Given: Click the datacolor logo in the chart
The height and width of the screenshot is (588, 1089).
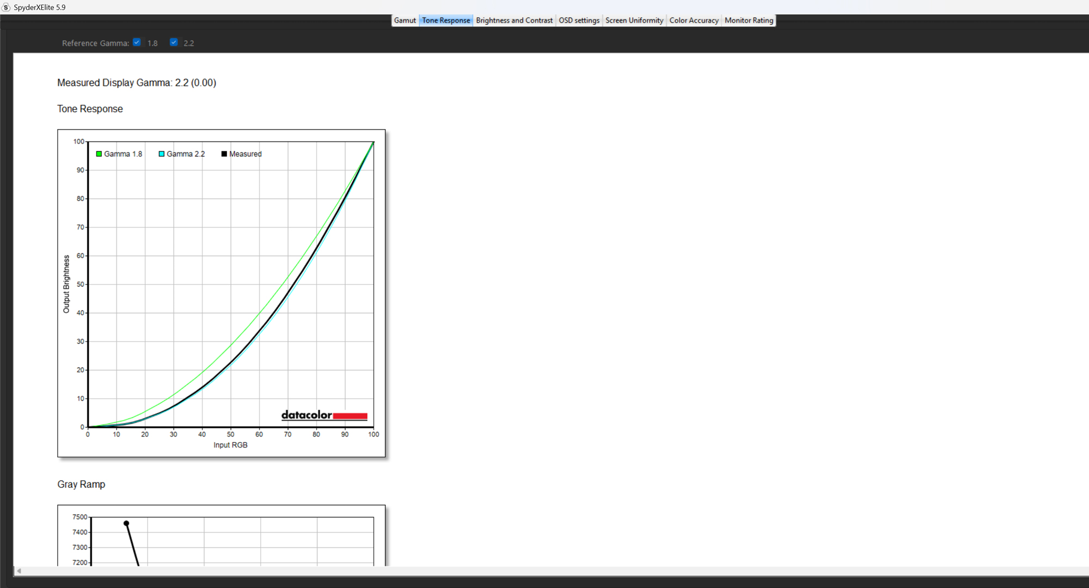Looking at the screenshot, I should pos(324,415).
